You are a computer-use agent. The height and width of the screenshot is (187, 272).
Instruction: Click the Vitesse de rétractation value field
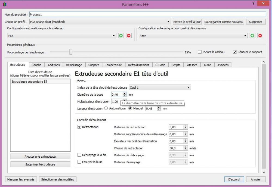(176, 148)
